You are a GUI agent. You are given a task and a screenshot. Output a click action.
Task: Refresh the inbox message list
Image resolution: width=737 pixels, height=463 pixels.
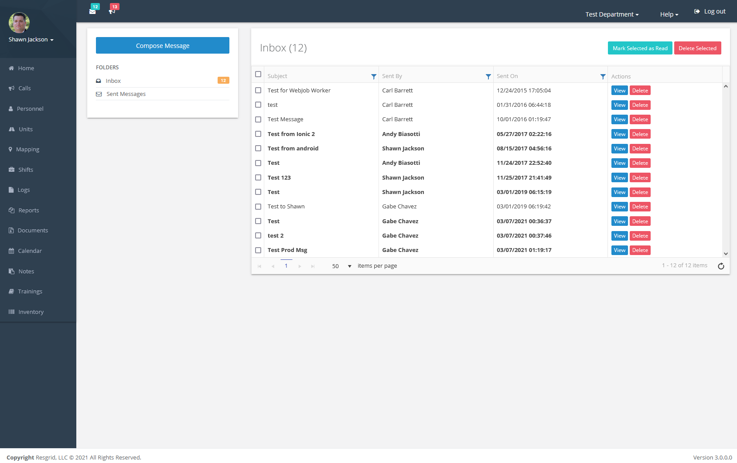(x=721, y=266)
